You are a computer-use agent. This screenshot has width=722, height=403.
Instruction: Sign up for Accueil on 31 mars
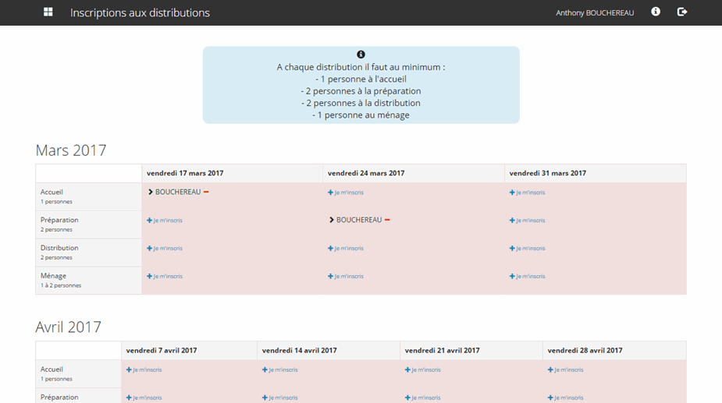coord(528,193)
